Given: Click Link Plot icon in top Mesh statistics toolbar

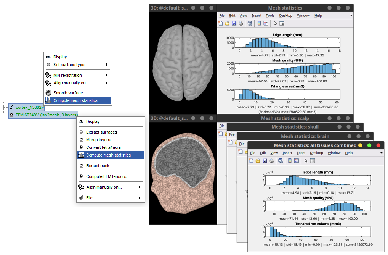Looking at the screenshot, I should coord(250,23).
